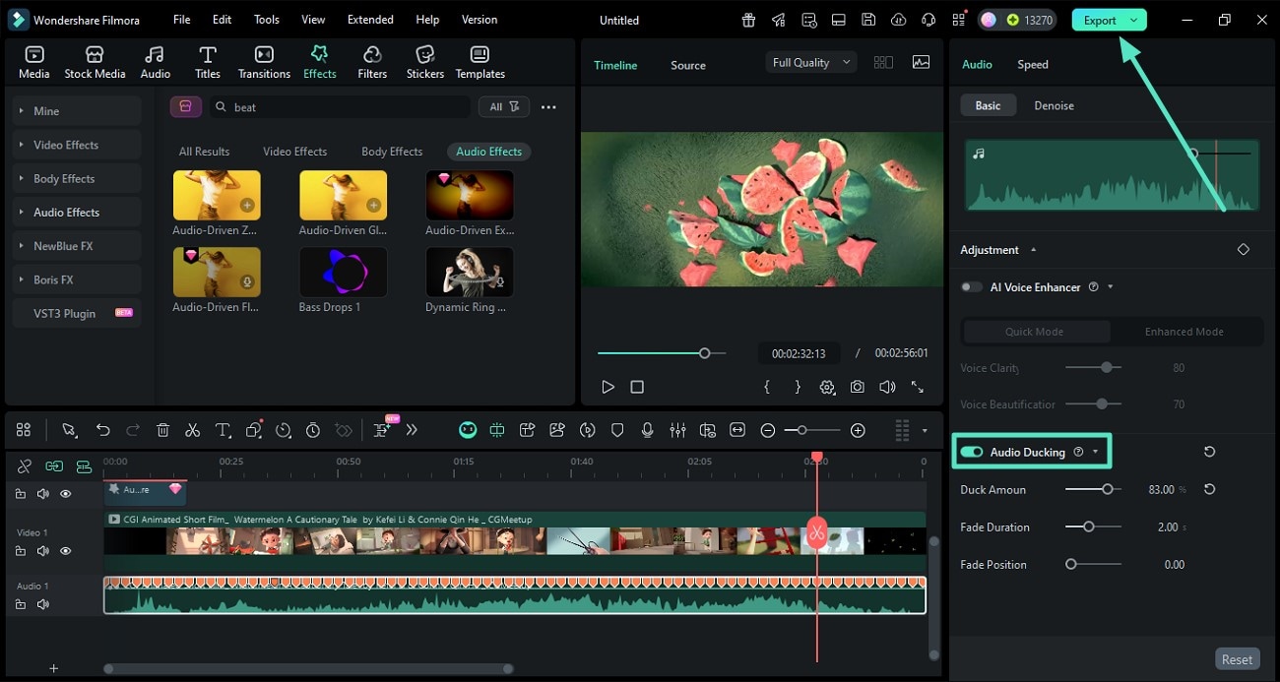Open the Stickers panel
The height and width of the screenshot is (682, 1280).
click(x=424, y=62)
